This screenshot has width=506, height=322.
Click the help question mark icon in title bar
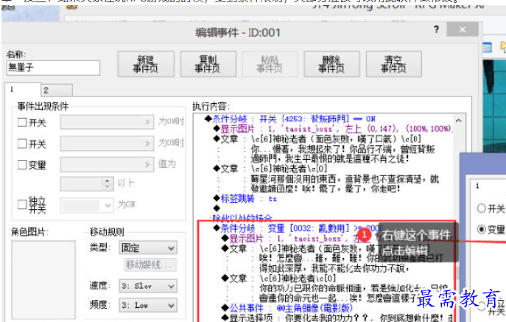(x=436, y=29)
